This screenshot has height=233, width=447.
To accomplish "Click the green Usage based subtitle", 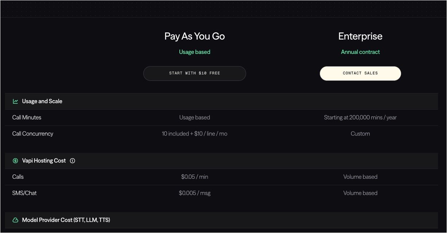I will pos(194,52).
